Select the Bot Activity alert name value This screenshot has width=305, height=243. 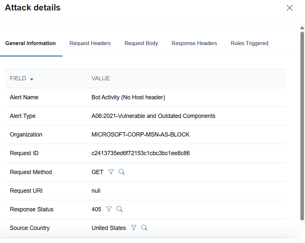coord(128,97)
